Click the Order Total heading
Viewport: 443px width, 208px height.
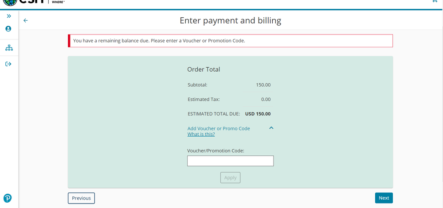click(x=204, y=69)
